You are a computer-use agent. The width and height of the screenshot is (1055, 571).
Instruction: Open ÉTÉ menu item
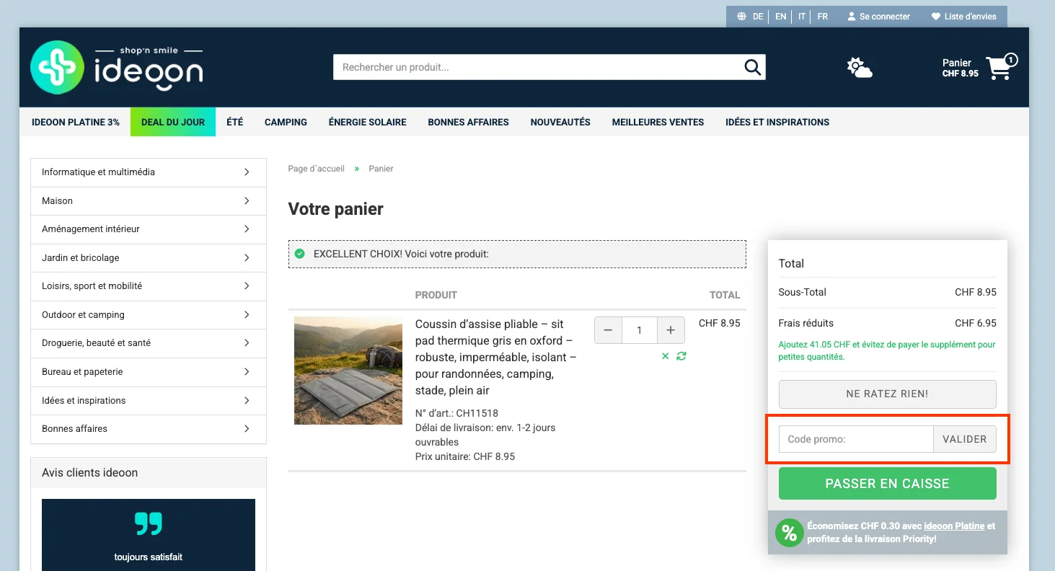point(235,122)
